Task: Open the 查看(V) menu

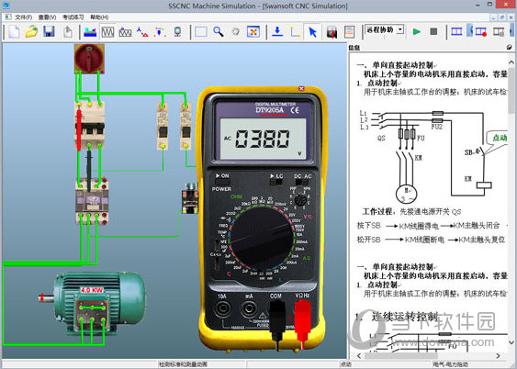Action: [47, 17]
